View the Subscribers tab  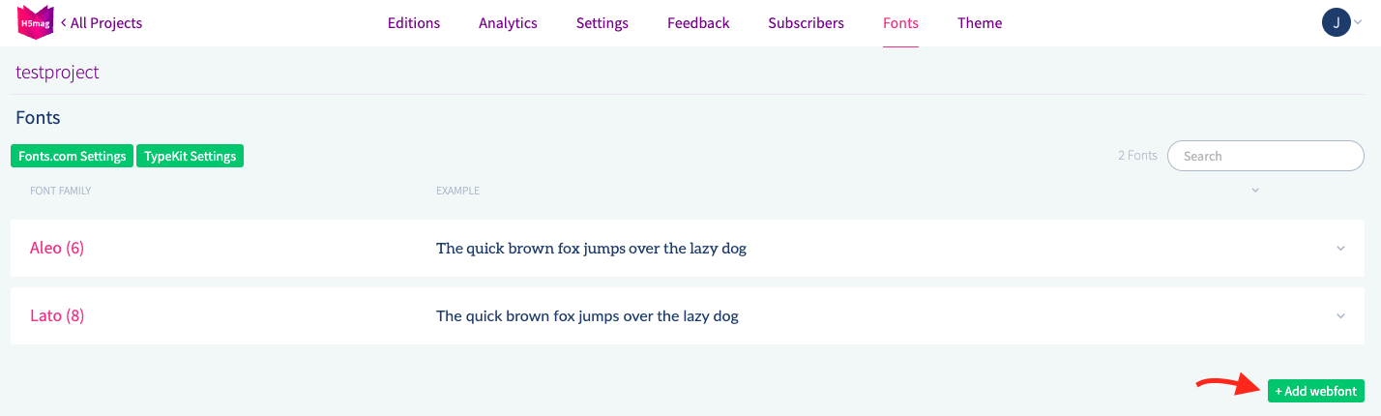[x=806, y=23]
